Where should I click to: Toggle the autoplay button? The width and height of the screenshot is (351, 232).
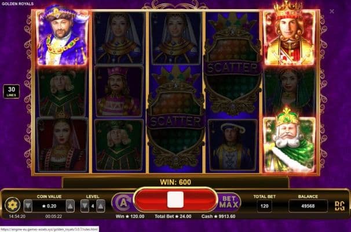point(123,202)
